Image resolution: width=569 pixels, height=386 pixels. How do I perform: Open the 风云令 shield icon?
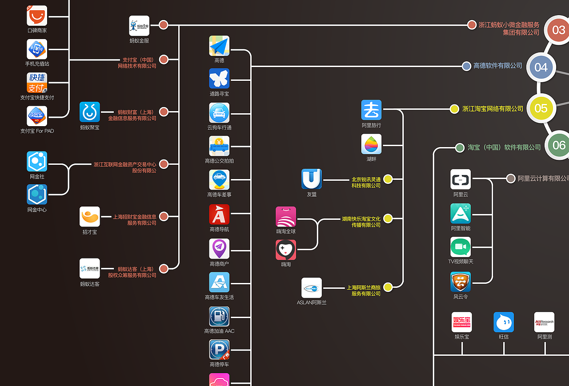click(461, 282)
